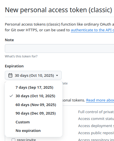
Task: Click the "What's this token for?" hint
Action: [21, 56]
